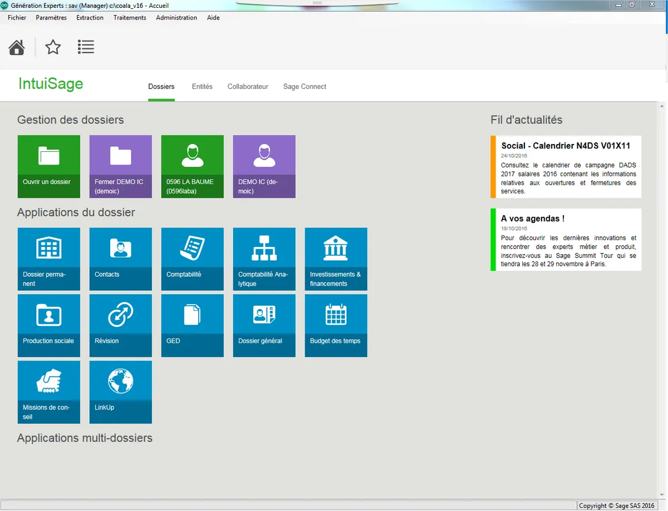Open the 'Missions de conseil' tile
Image resolution: width=668 pixels, height=511 pixels.
coord(49,393)
